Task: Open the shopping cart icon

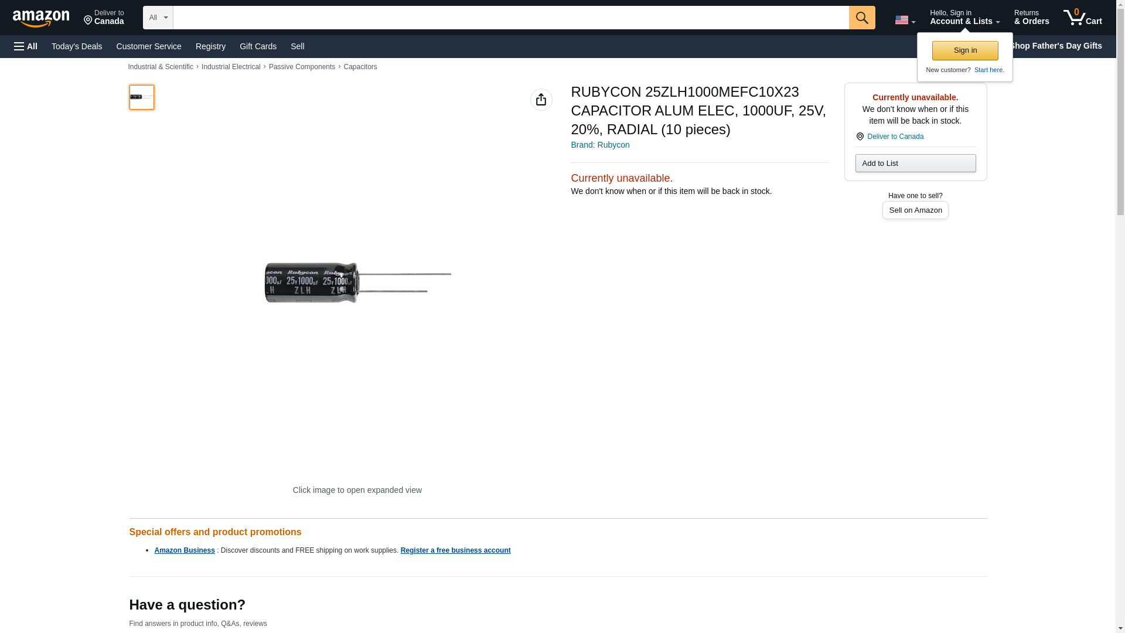Action: [1082, 17]
